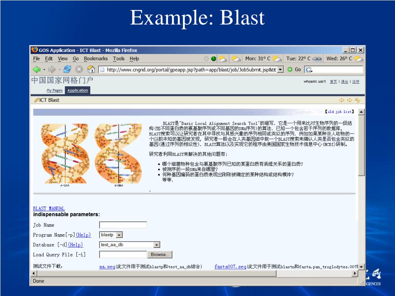The image size is (395, 296).
Task: Open the View menu
Action: [x=63, y=59]
